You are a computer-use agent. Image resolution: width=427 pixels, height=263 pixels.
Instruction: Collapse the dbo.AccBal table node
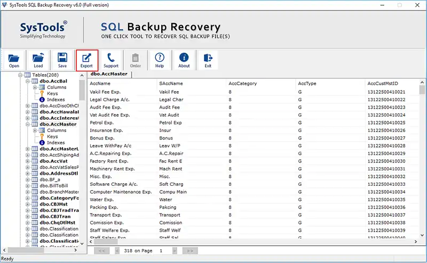(x=28, y=81)
